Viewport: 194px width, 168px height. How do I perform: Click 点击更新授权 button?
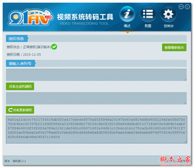click(20, 110)
